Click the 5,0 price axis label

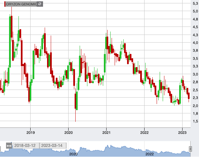[195, 11]
